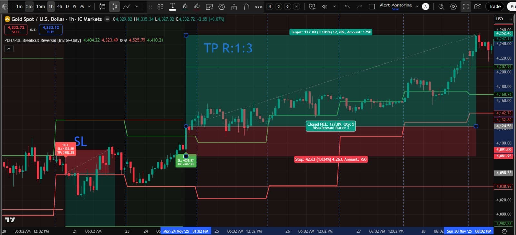Image resolution: width=516 pixels, height=235 pixels.
Task: Open the Alert-Montoring layout dropdown
Action: pyautogui.click(x=417, y=6)
